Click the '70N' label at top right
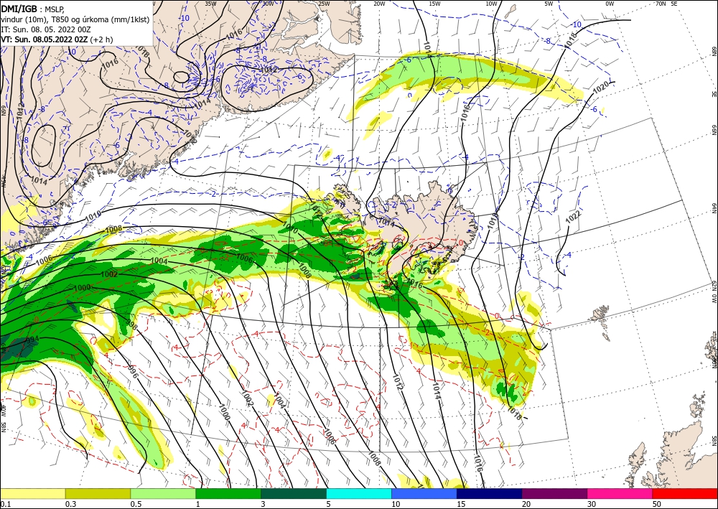 (661, 4)
